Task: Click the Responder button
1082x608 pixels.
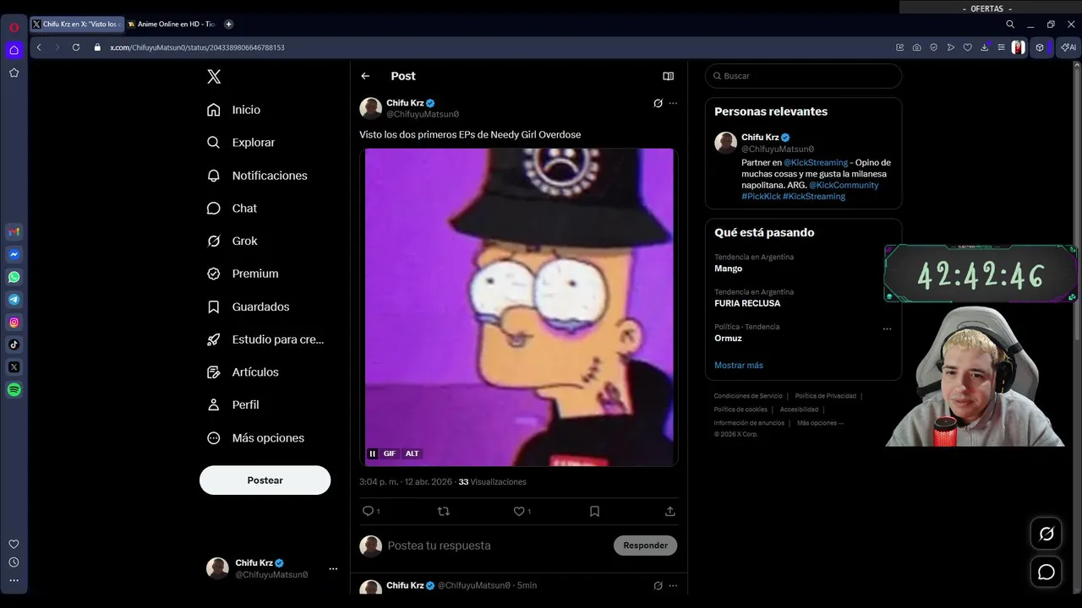Action: [x=645, y=546]
